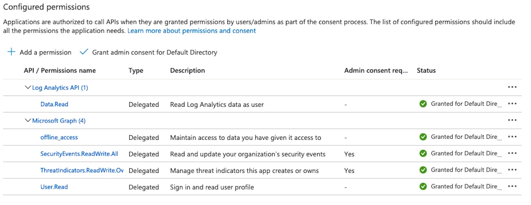The image size is (531, 205).
Task: Click the plus icon for Add a permission
Action: pos(12,52)
